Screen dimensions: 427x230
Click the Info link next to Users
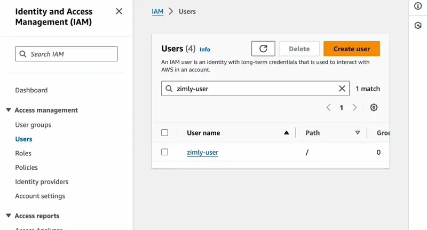(x=205, y=50)
